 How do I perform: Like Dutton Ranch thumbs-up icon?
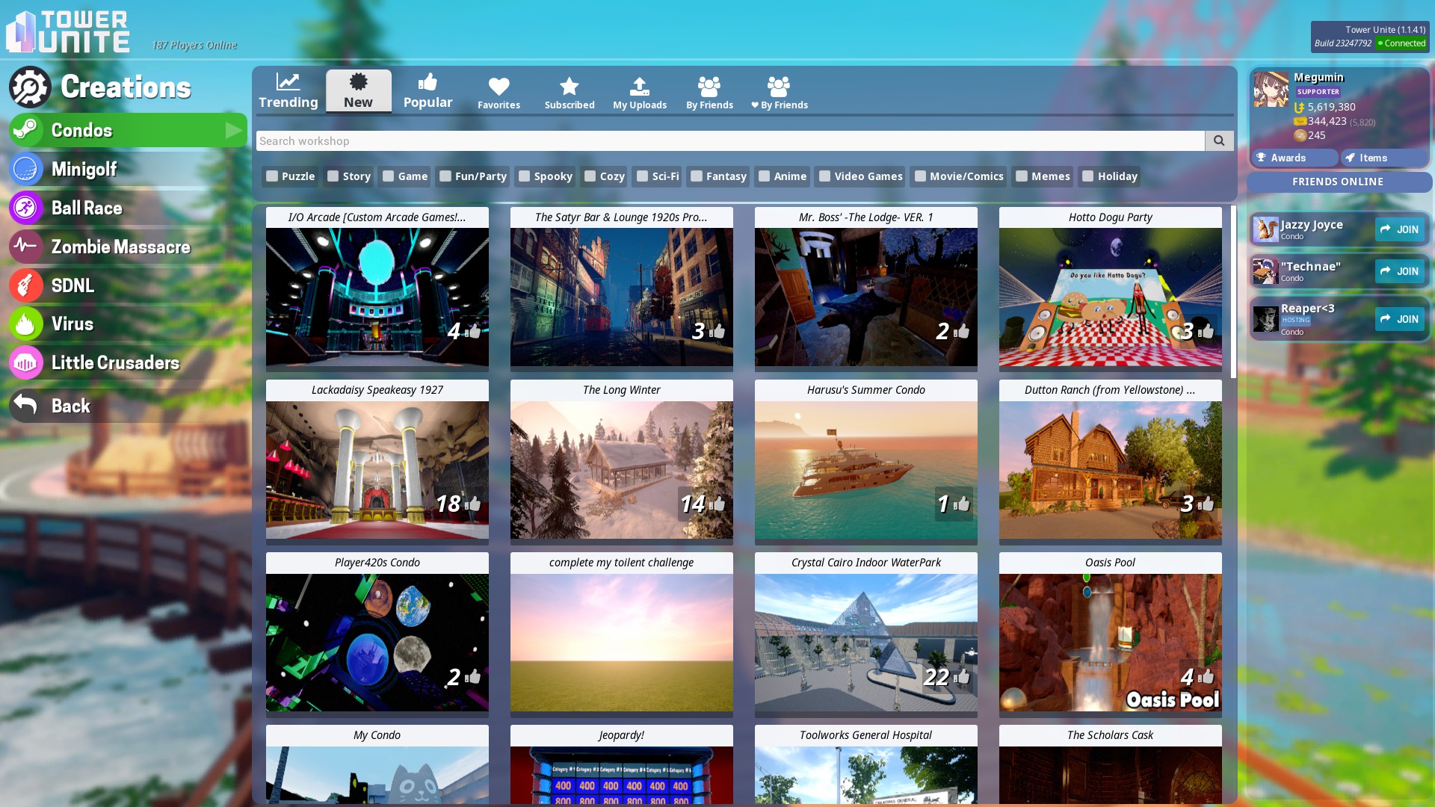coord(1206,504)
